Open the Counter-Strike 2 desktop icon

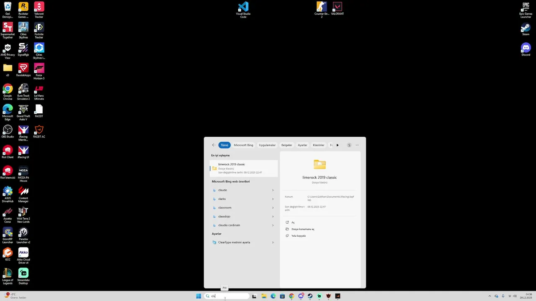322,10
